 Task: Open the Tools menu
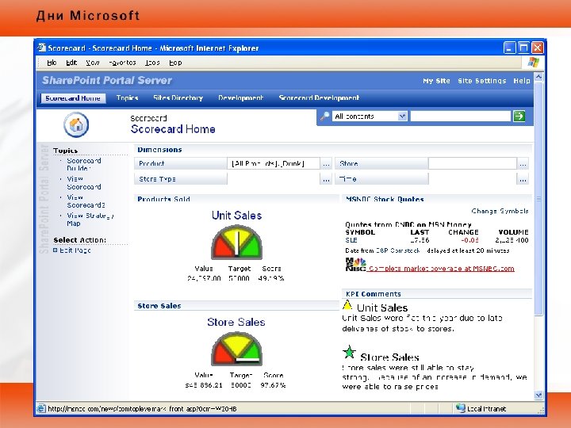152,63
